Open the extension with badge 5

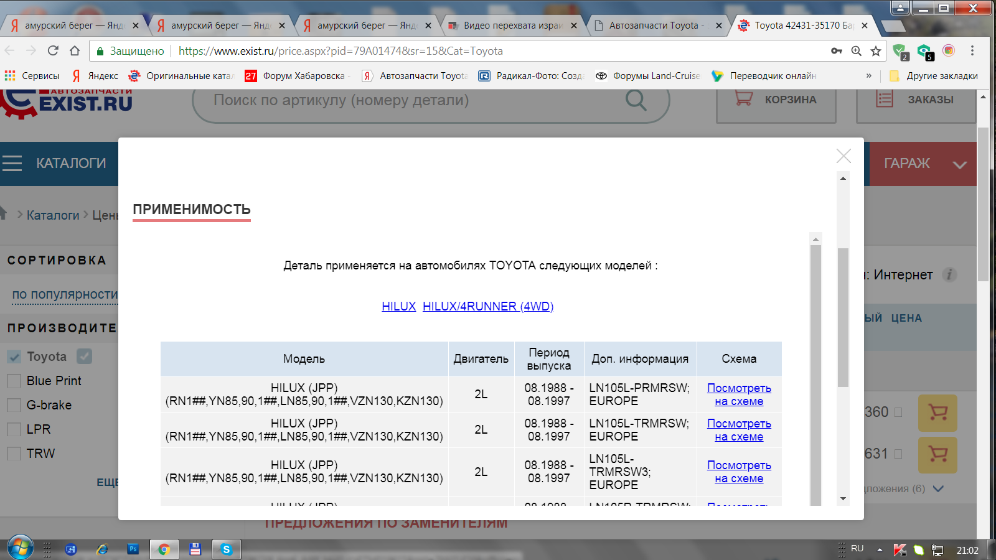click(925, 52)
